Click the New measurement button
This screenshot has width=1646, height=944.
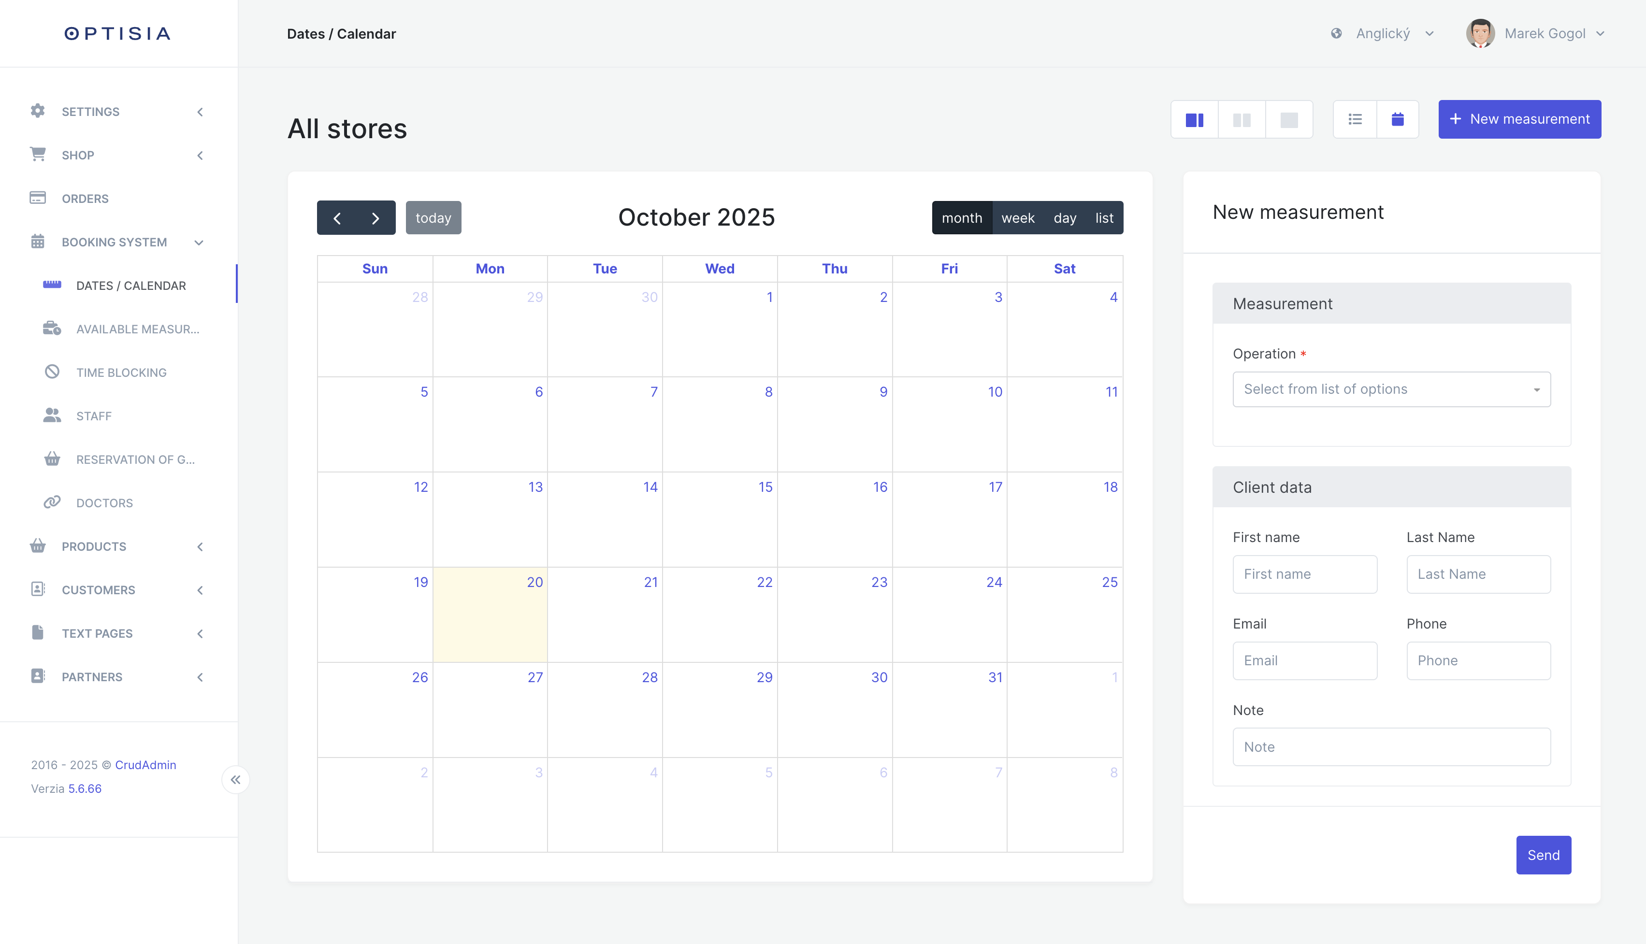[1519, 119]
